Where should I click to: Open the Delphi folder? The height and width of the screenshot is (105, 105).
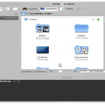pyautogui.click(x=81, y=28)
